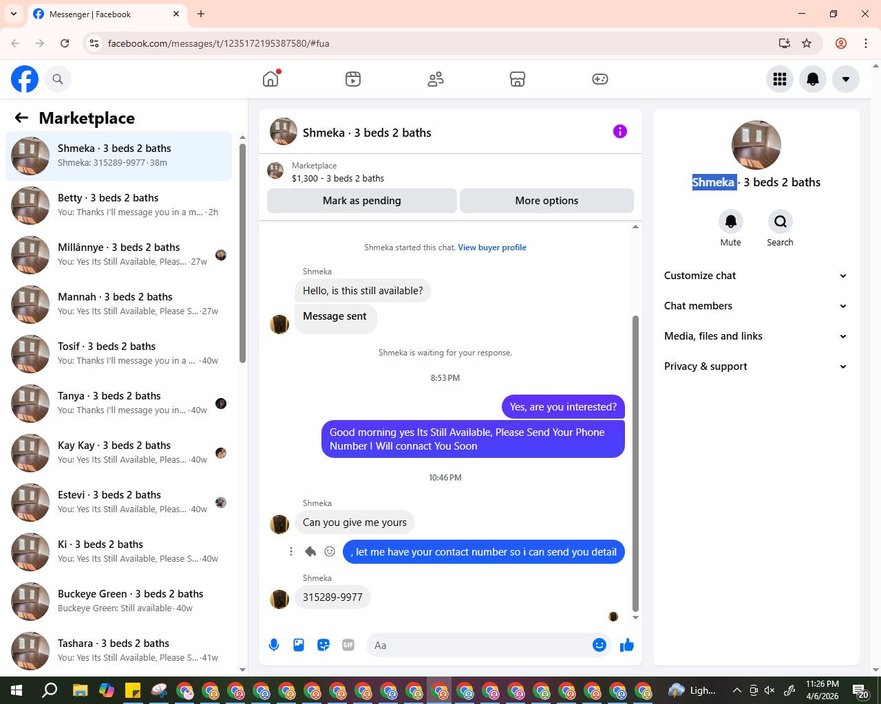
Task: Open the $1,300 - 3 beds 2 baths listing
Action: (x=338, y=178)
